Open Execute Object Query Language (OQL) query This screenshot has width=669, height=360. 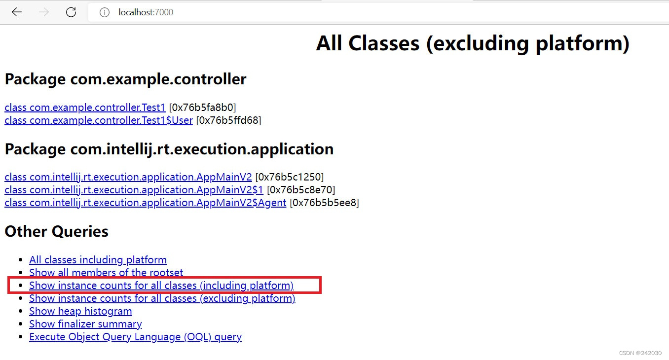[135, 337]
